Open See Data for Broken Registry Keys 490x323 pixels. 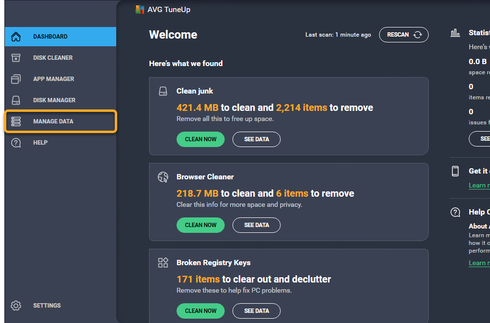(x=256, y=311)
